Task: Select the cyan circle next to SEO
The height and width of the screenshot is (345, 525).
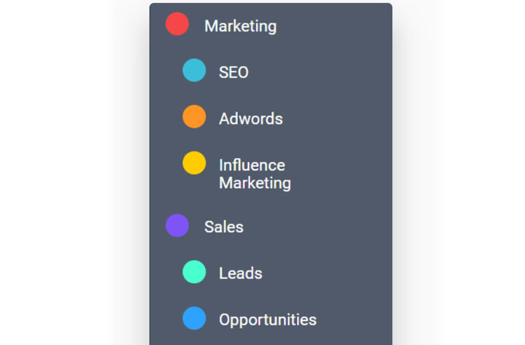Action: pyautogui.click(x=194, y=70)
